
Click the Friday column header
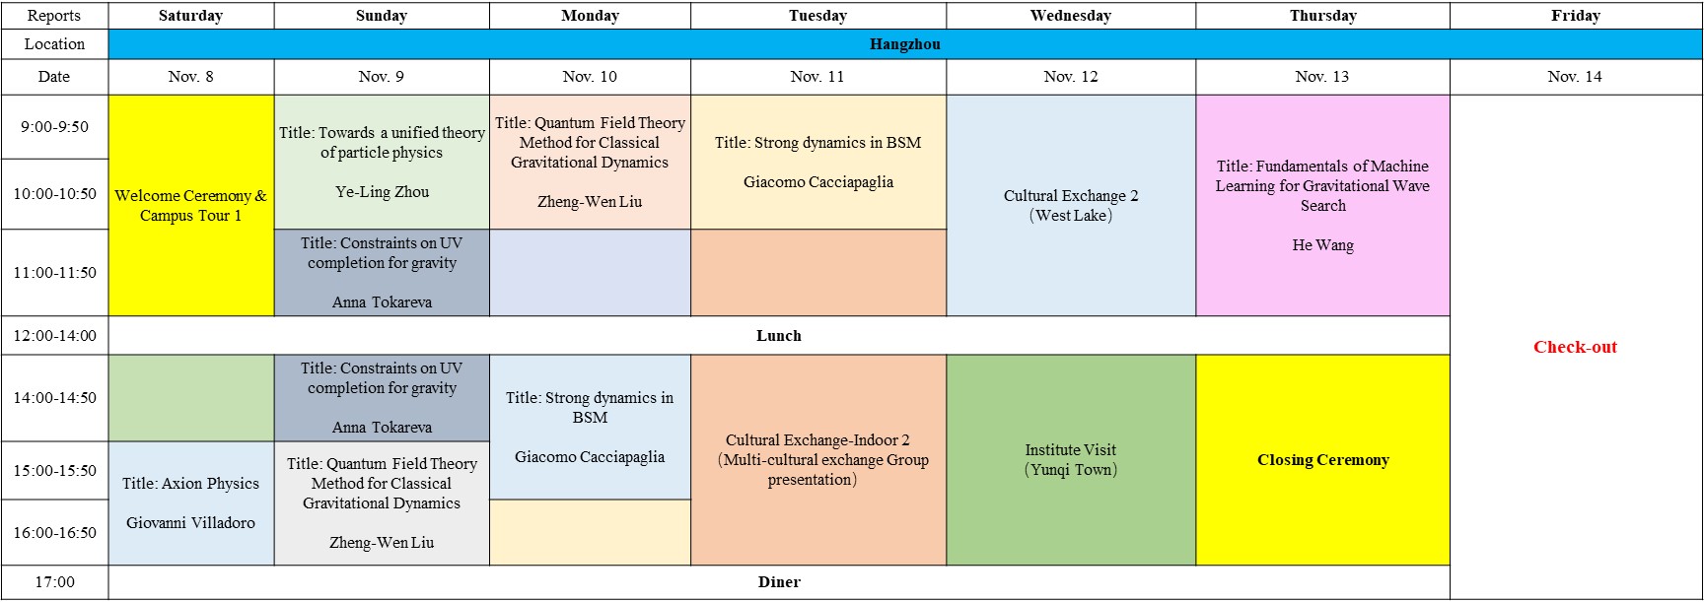pyautogui.click(x=1575, y=16)
